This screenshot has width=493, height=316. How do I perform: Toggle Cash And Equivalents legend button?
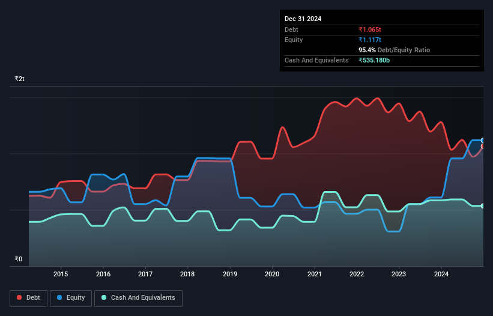pos(138,298)
